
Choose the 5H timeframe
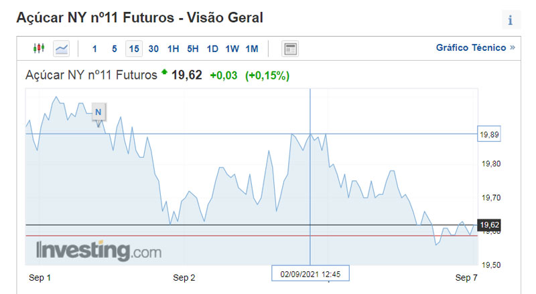coord(193,49)
